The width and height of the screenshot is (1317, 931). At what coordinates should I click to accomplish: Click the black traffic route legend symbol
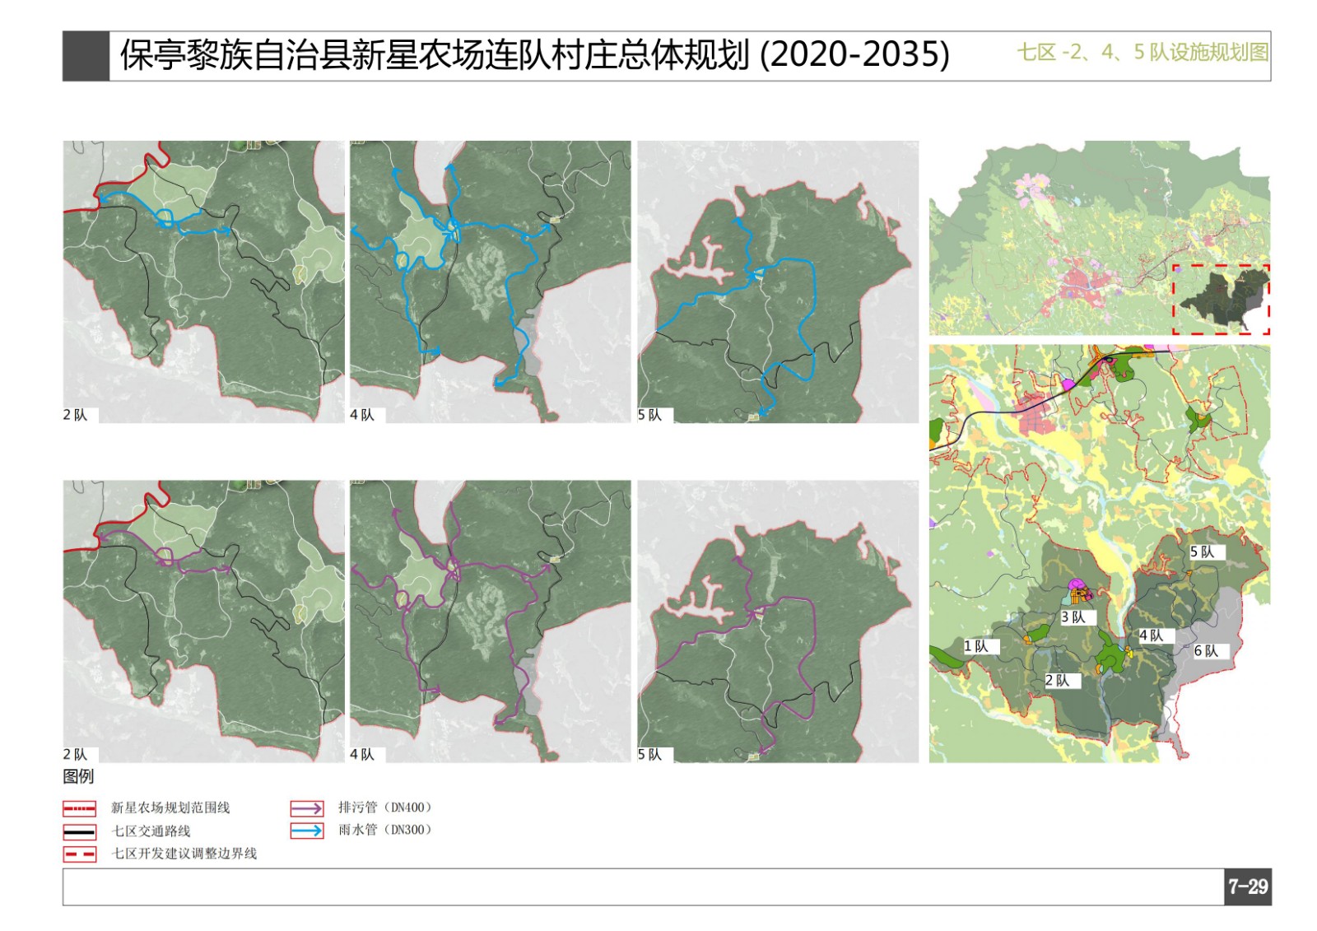[79, 831]
